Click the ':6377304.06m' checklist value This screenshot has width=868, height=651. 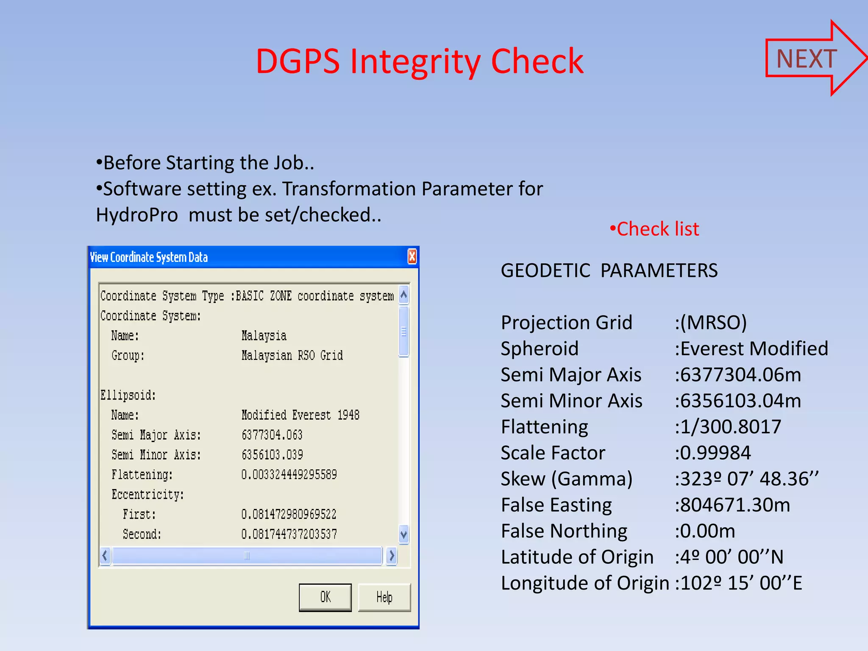point(738,375)
